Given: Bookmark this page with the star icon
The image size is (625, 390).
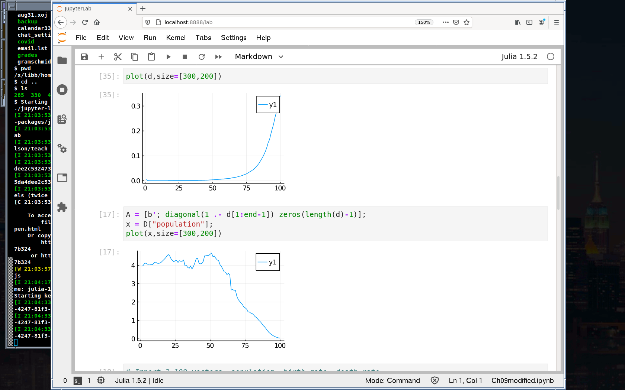Looking at the screenshot, I should pos(467,22).
